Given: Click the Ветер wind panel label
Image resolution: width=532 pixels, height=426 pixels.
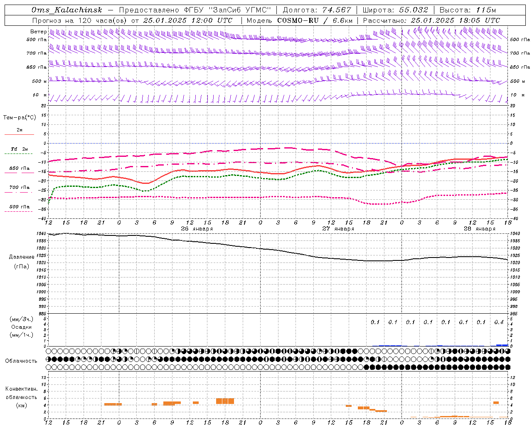Looking at the screenshot, I should tap(38, 32).
